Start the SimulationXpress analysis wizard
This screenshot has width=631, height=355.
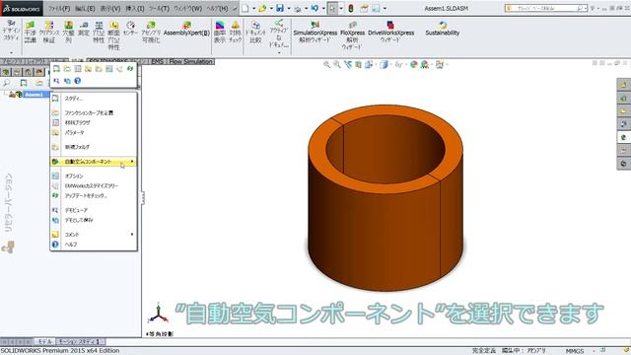tap(315, 32)
